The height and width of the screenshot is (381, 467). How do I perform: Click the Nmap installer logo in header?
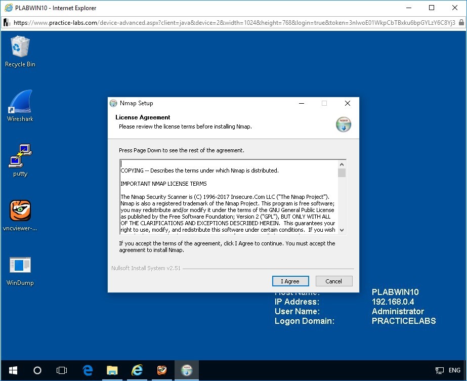344,124
